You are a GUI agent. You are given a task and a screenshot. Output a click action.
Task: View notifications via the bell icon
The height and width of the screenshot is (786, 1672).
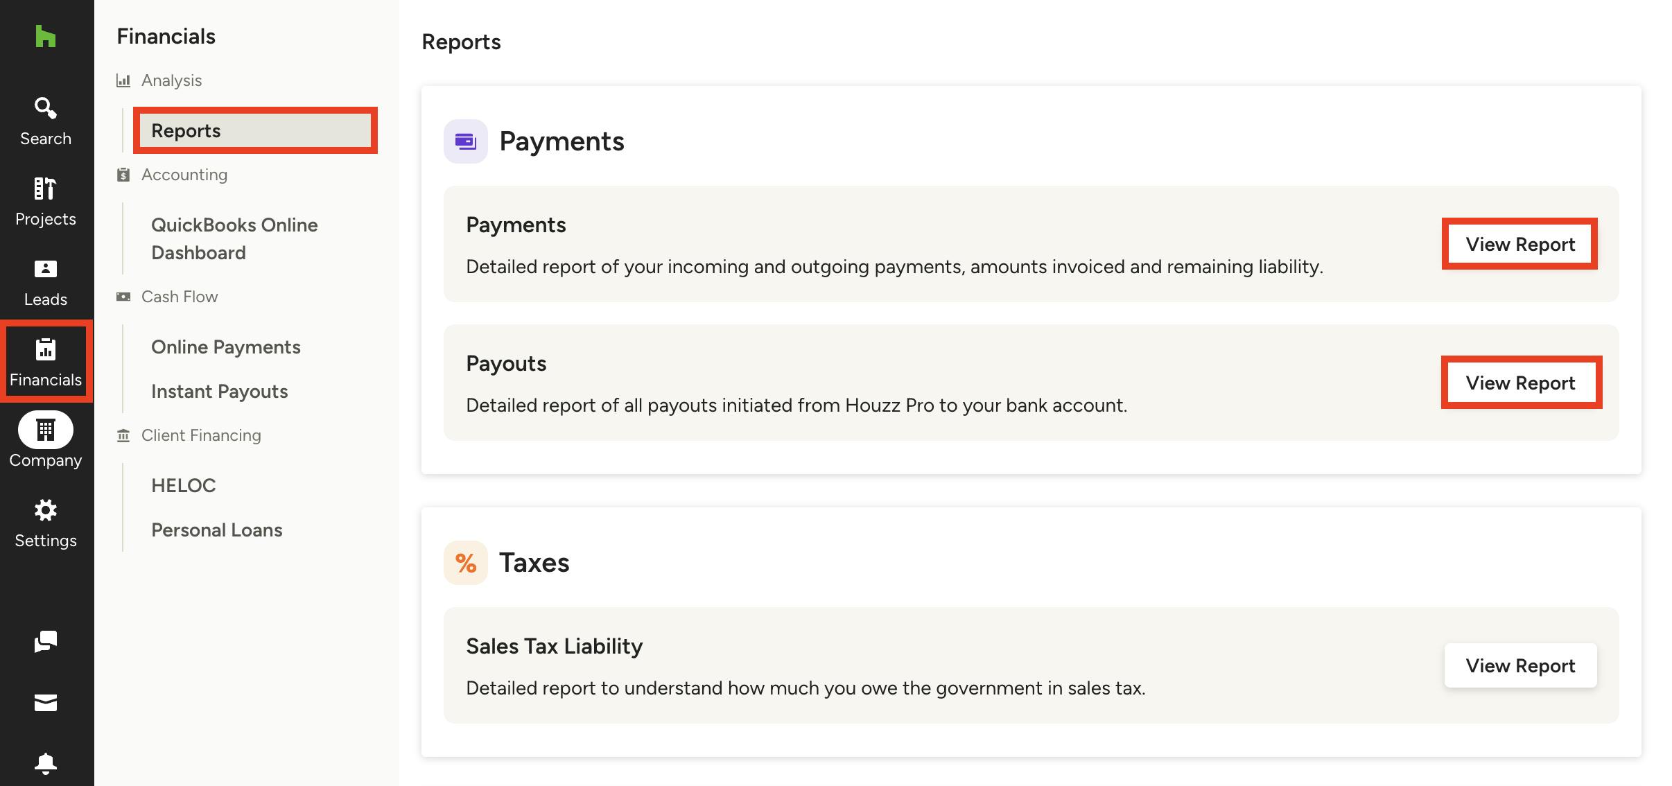click(46, 765)
